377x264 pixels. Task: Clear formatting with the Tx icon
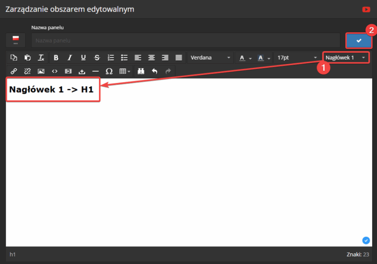coord(41,57)
